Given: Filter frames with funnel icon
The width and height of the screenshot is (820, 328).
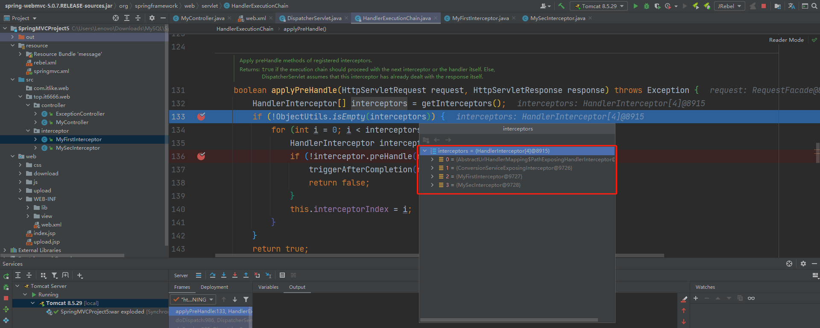Looking at the screenshot, I should (246, 299).
